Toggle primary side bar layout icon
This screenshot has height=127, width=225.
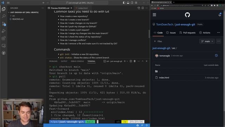[124, 2]
